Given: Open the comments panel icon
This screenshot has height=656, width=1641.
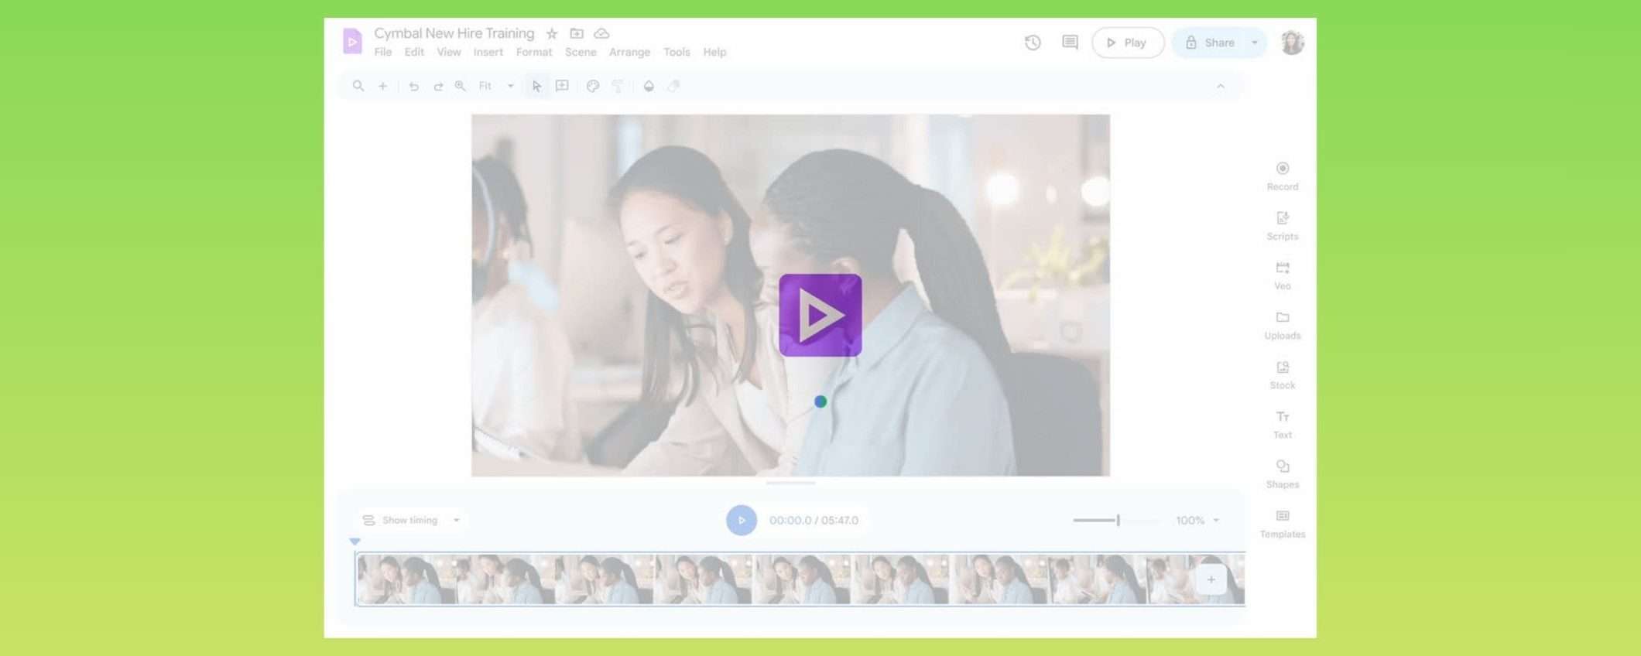Looking at the screenshot, I should pos(1070,43).
